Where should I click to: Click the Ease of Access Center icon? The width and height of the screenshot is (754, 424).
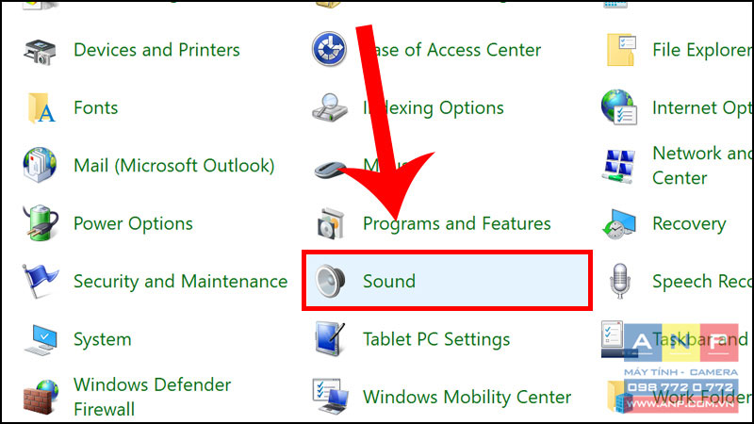329,49
